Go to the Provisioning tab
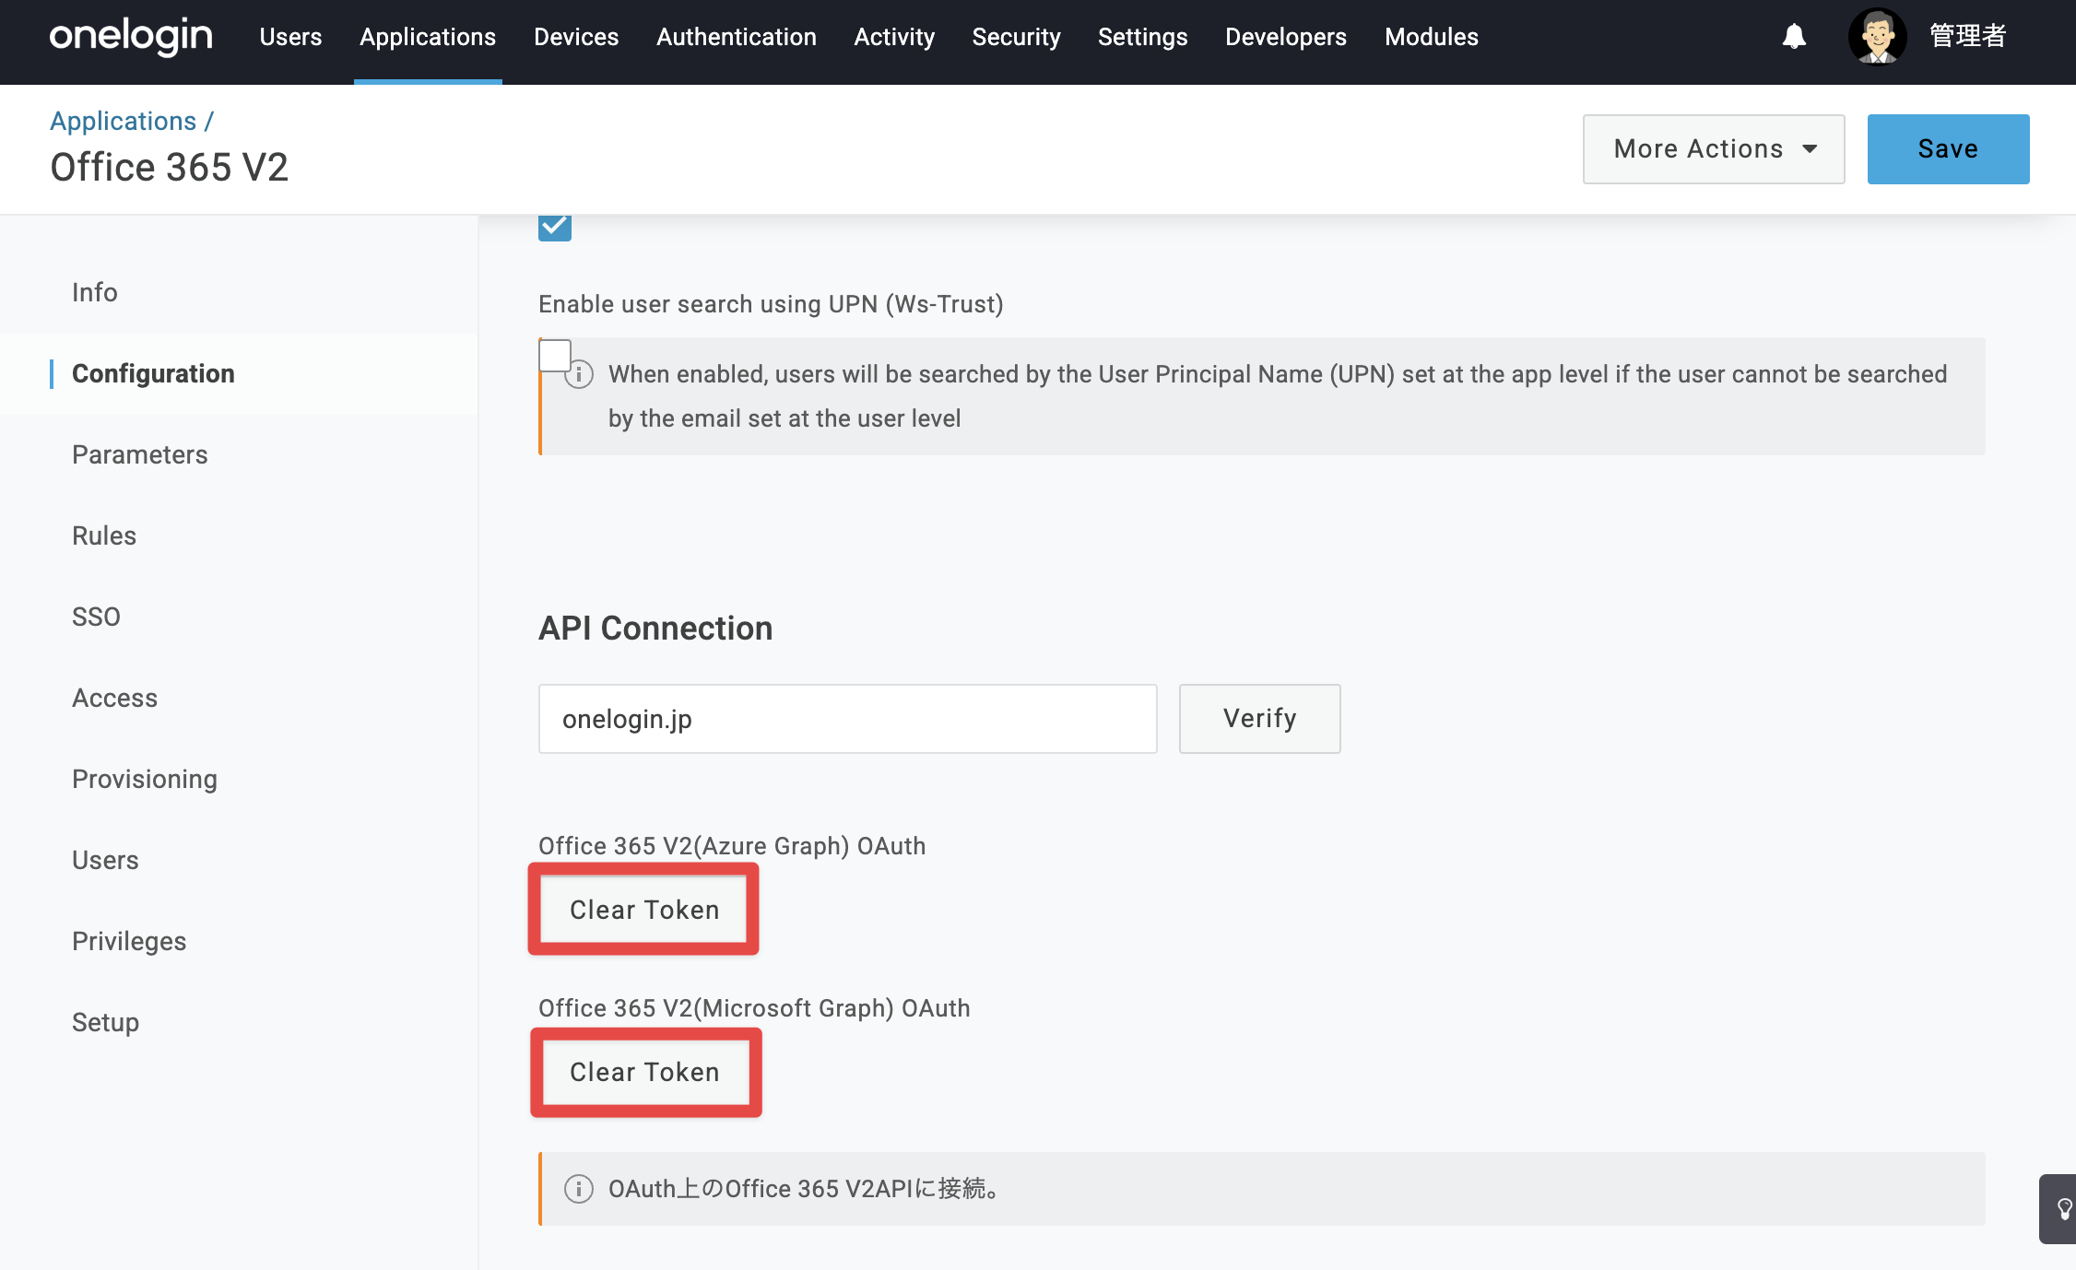 click(145, 779)
